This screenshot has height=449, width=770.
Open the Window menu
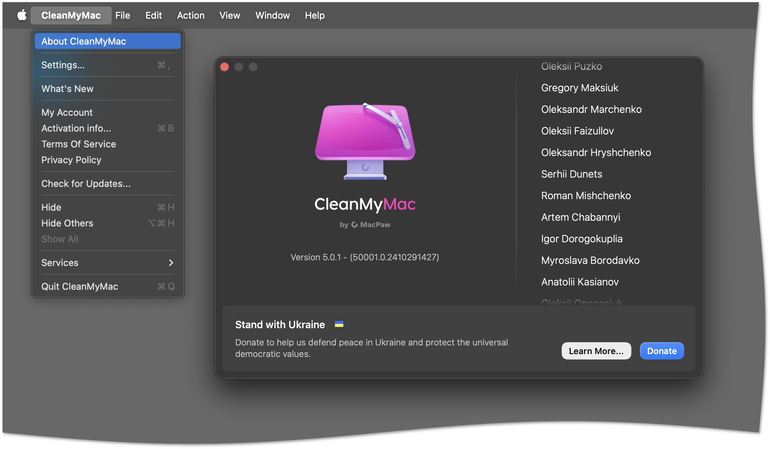tap(273, 15)
